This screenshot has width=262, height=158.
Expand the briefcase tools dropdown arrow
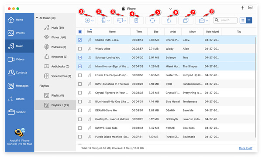tap(207, 20)
